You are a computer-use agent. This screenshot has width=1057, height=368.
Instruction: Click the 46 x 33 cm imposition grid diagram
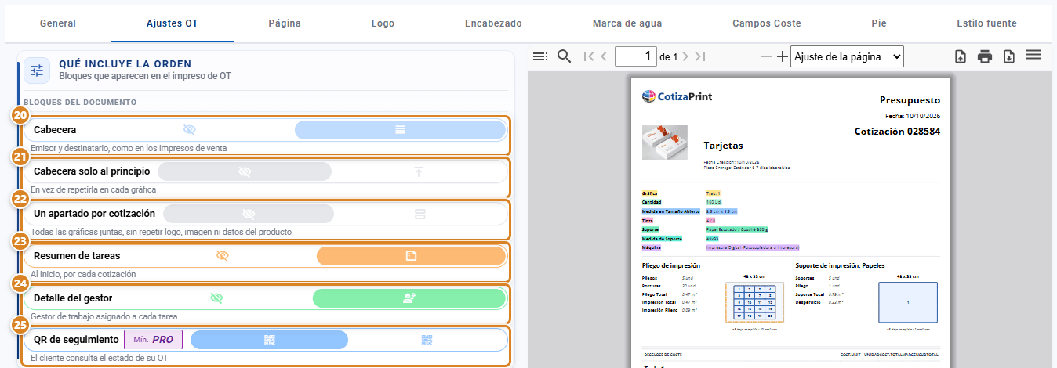pyautogui.click(x=753, y=302)
